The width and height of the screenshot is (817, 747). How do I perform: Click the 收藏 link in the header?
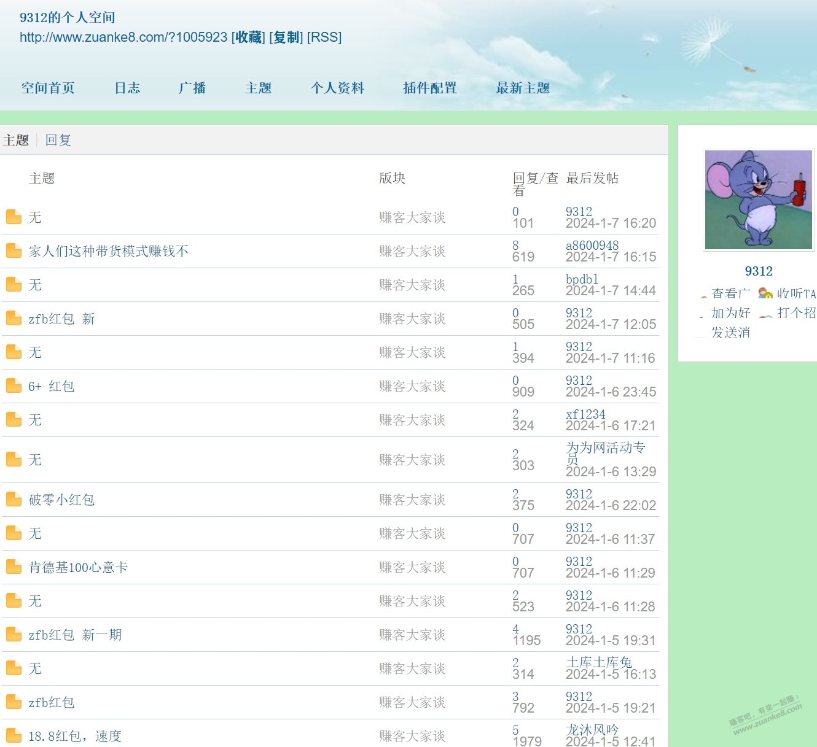pyautogui.click(x=248, y=37)
